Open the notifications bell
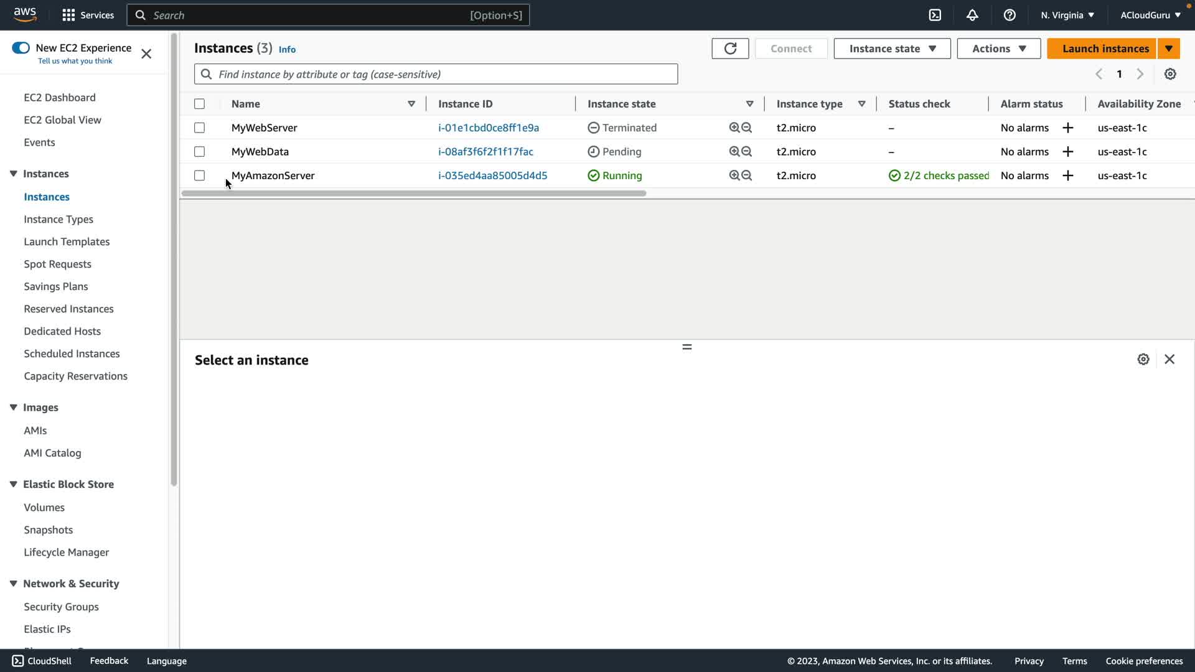The width and height of the screenshot is (1195, 672). pos(972,15)
